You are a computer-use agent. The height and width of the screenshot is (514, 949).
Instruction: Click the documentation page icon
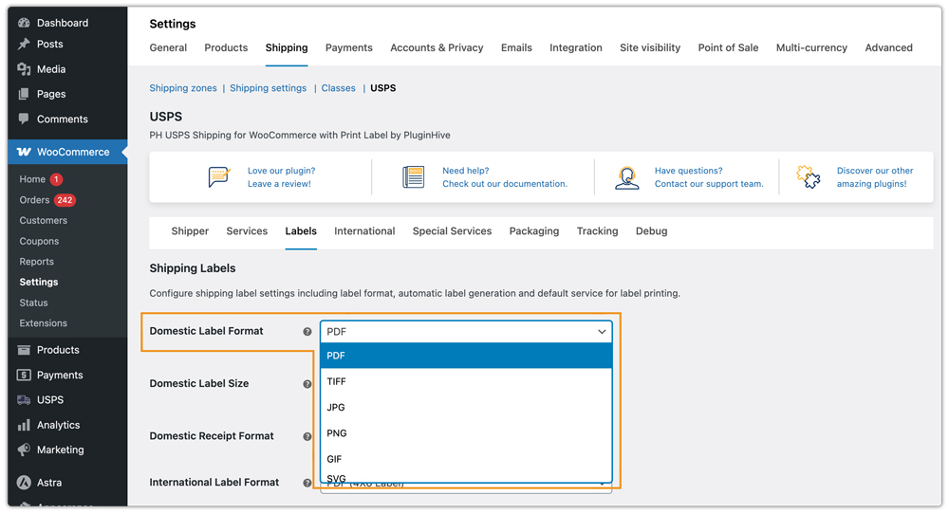click(414, 177)
